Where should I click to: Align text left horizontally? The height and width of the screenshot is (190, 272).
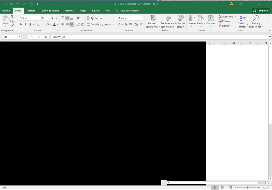(63, 24)
